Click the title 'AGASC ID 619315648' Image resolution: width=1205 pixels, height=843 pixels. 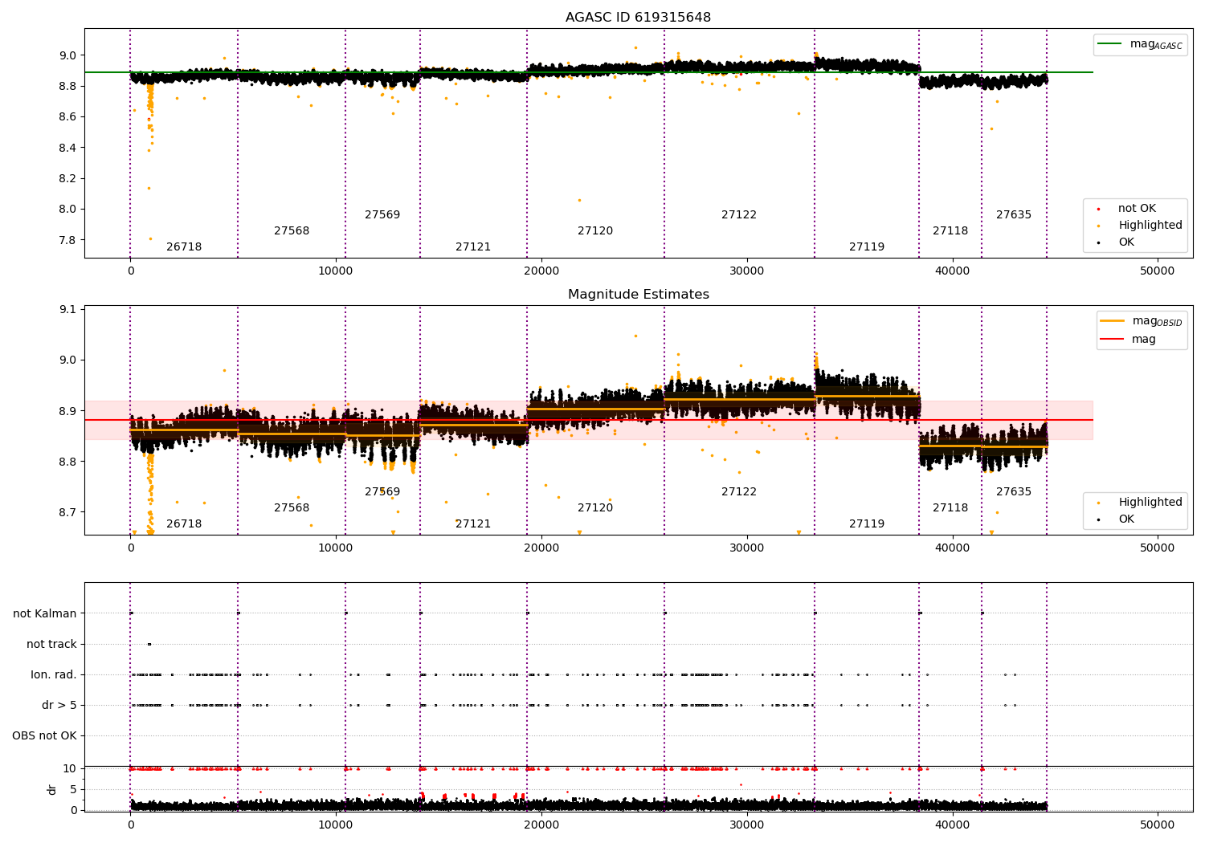pos(638,18)
